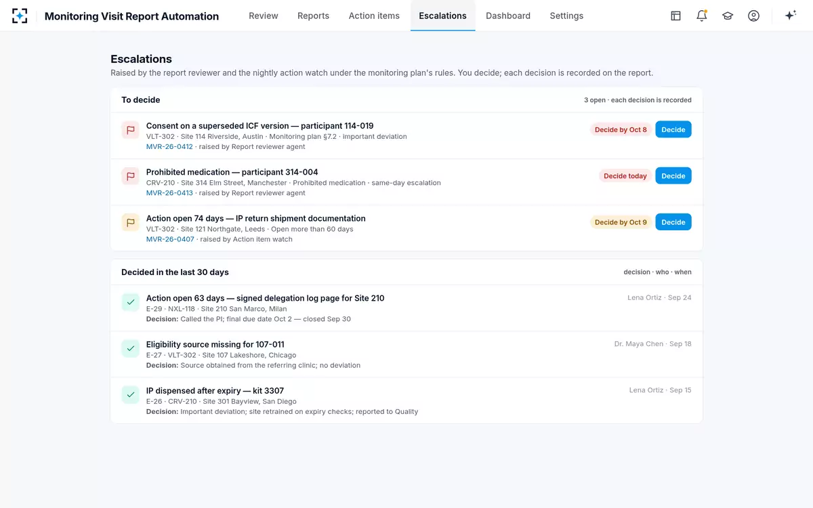Decide the Prohibited medication escalation
The image size is (813, 508).
(673, 175)
